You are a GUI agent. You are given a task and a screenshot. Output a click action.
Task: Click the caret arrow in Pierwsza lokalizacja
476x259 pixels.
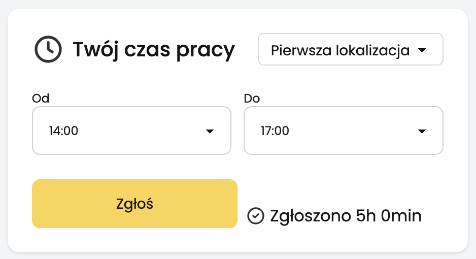coord(422,50)
